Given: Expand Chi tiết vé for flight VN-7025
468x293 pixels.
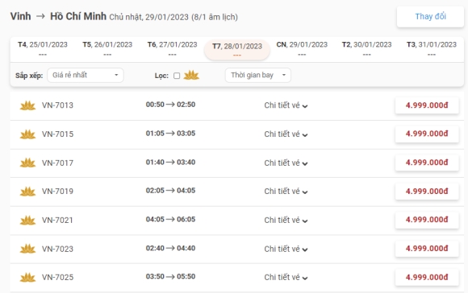Looking at the screenshot, I should pos(286,277).
